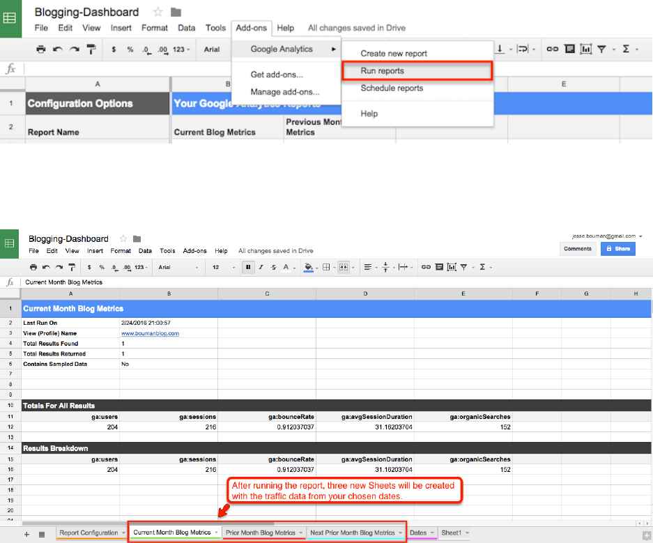Image resolution: width=653 pixels, height=543 pixels.
Task: Toggle Merge cells in lower window toolbar
Action: pyautogui.click(x=344, y=268)
